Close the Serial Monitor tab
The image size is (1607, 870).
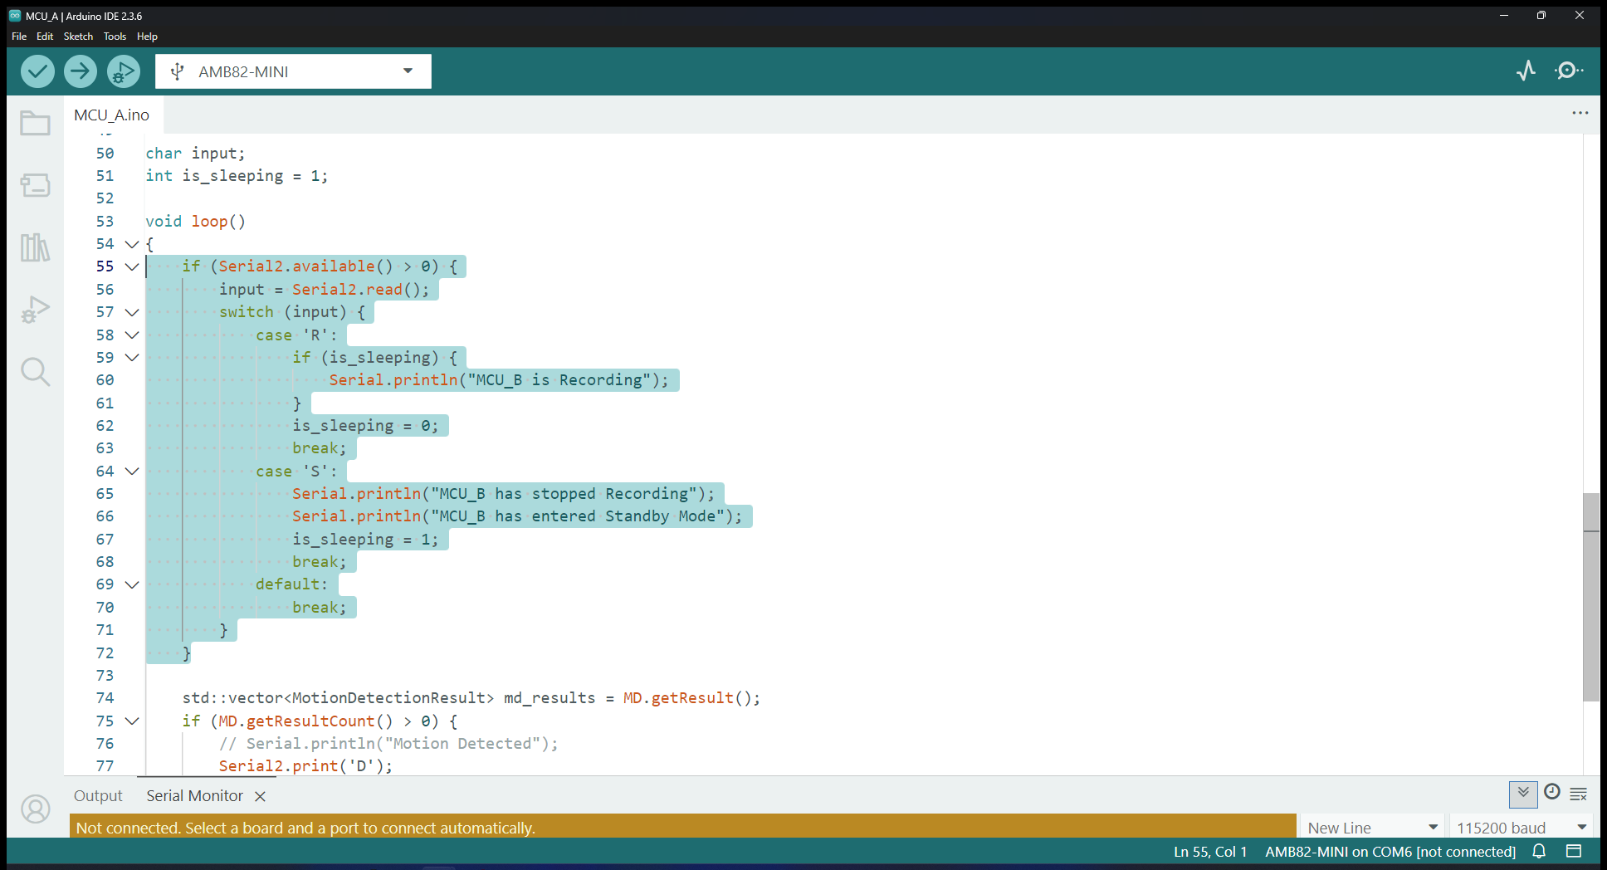[x=260, y=796]
